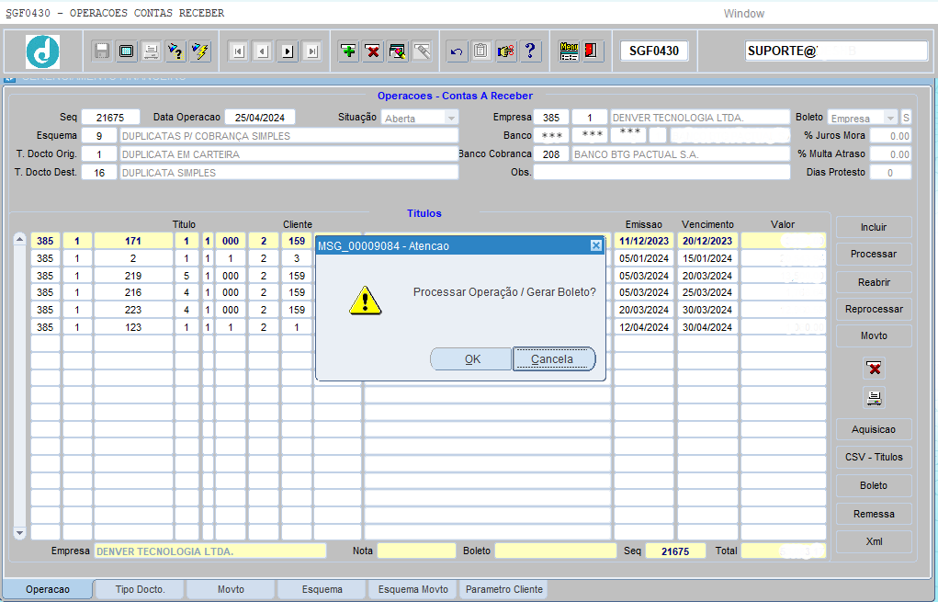
Task: Click the Data Operacao field 25/04/2024
Action: [260, 118]
